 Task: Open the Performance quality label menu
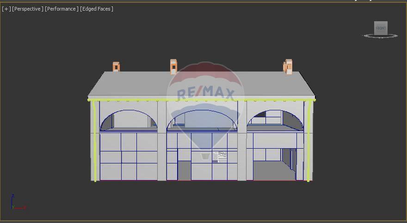(62, 9)
